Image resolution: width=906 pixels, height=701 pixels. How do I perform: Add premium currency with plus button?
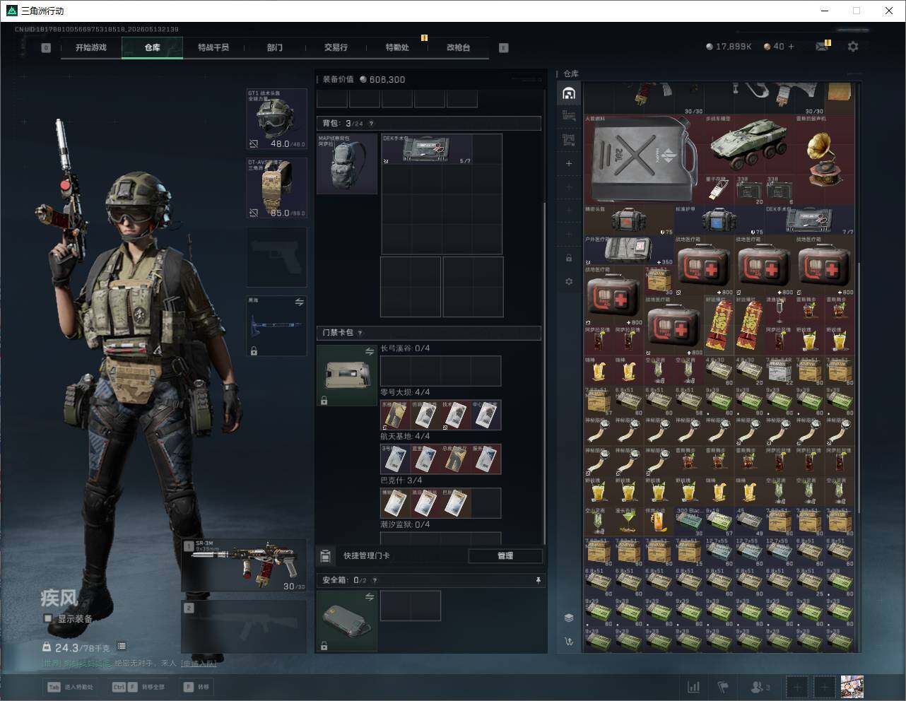pyautogui.click(x=791, y=47)
